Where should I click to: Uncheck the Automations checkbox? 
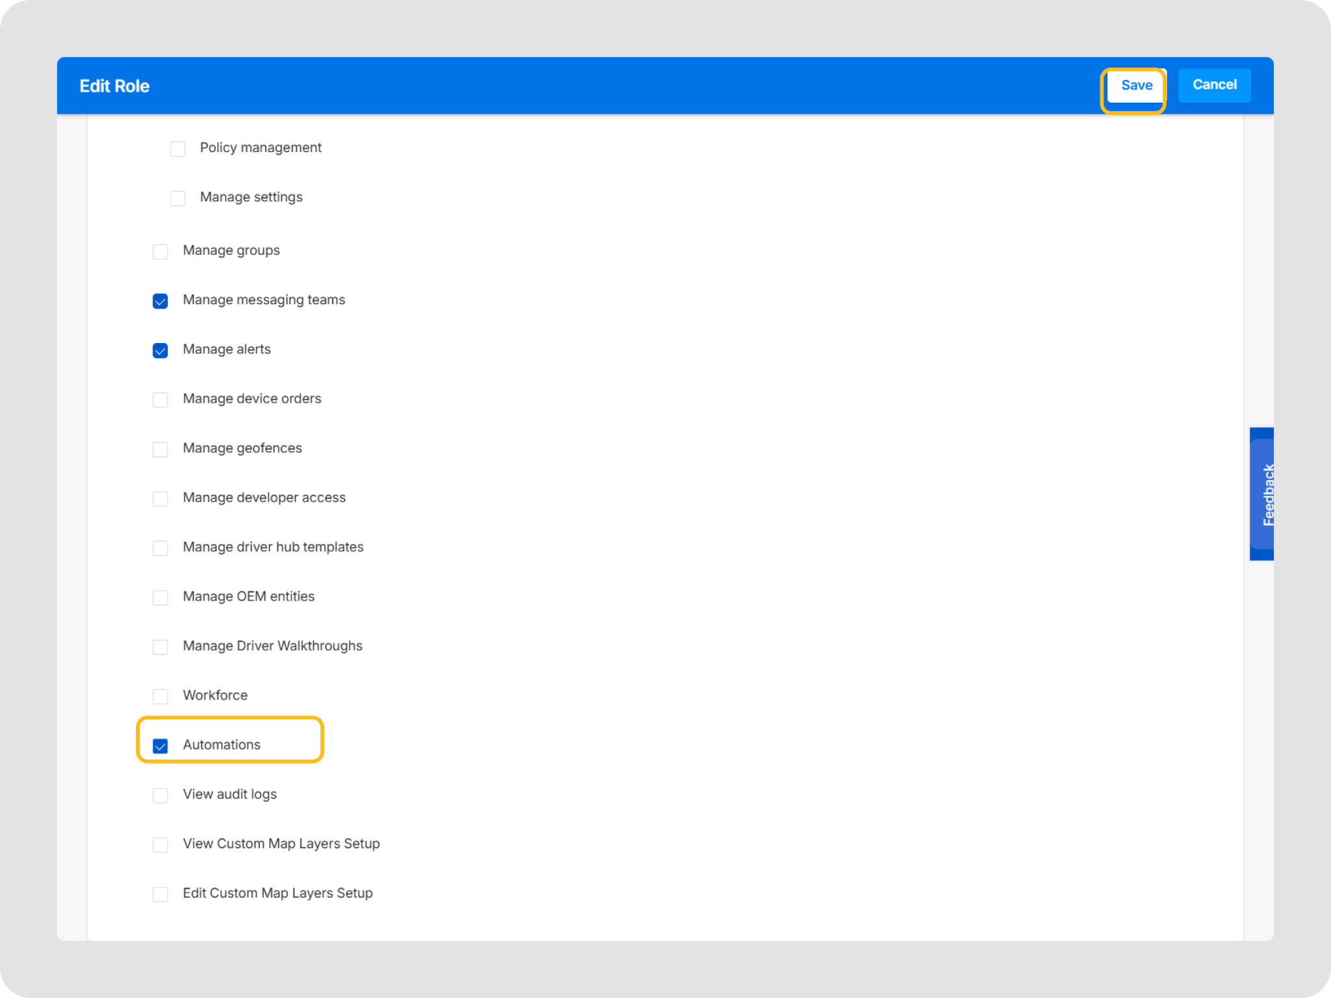click(x=160, y=746)
